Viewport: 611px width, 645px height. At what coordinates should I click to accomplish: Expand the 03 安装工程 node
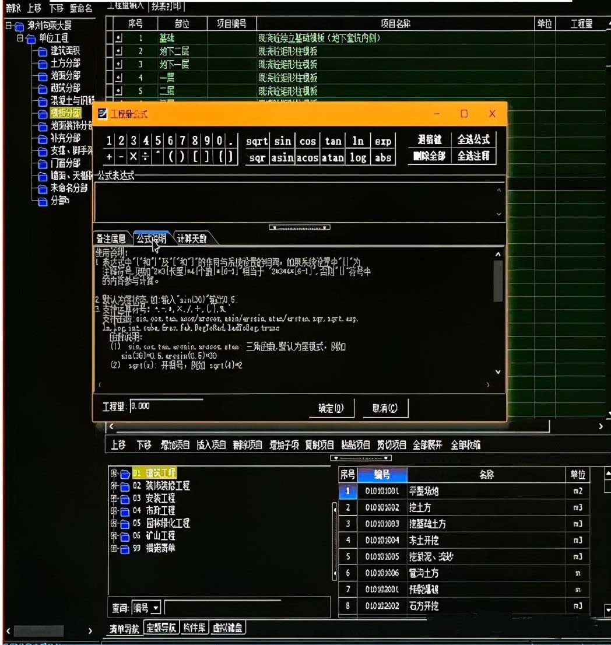click(x=114, y=499)
